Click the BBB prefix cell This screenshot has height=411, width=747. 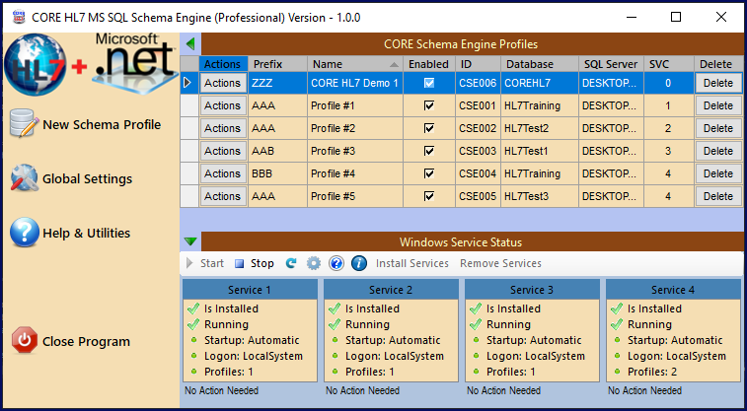pyautogui.click(x=277, y=173)
